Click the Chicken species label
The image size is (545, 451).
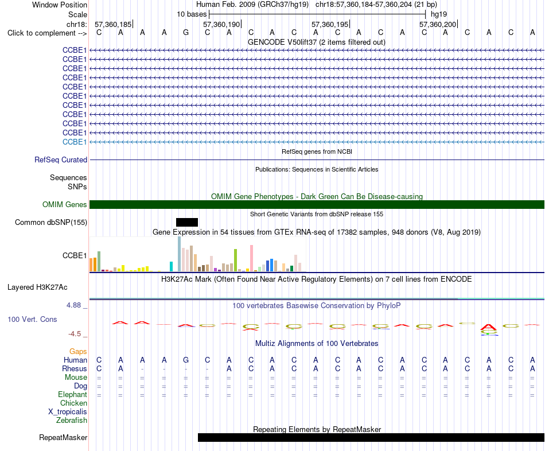(73, 403)
